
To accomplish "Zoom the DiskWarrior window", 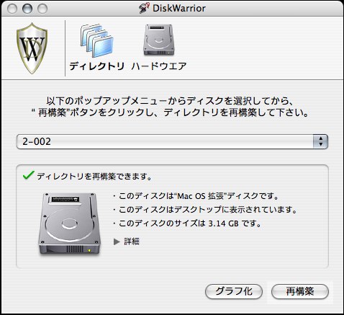I will [42, 9].
